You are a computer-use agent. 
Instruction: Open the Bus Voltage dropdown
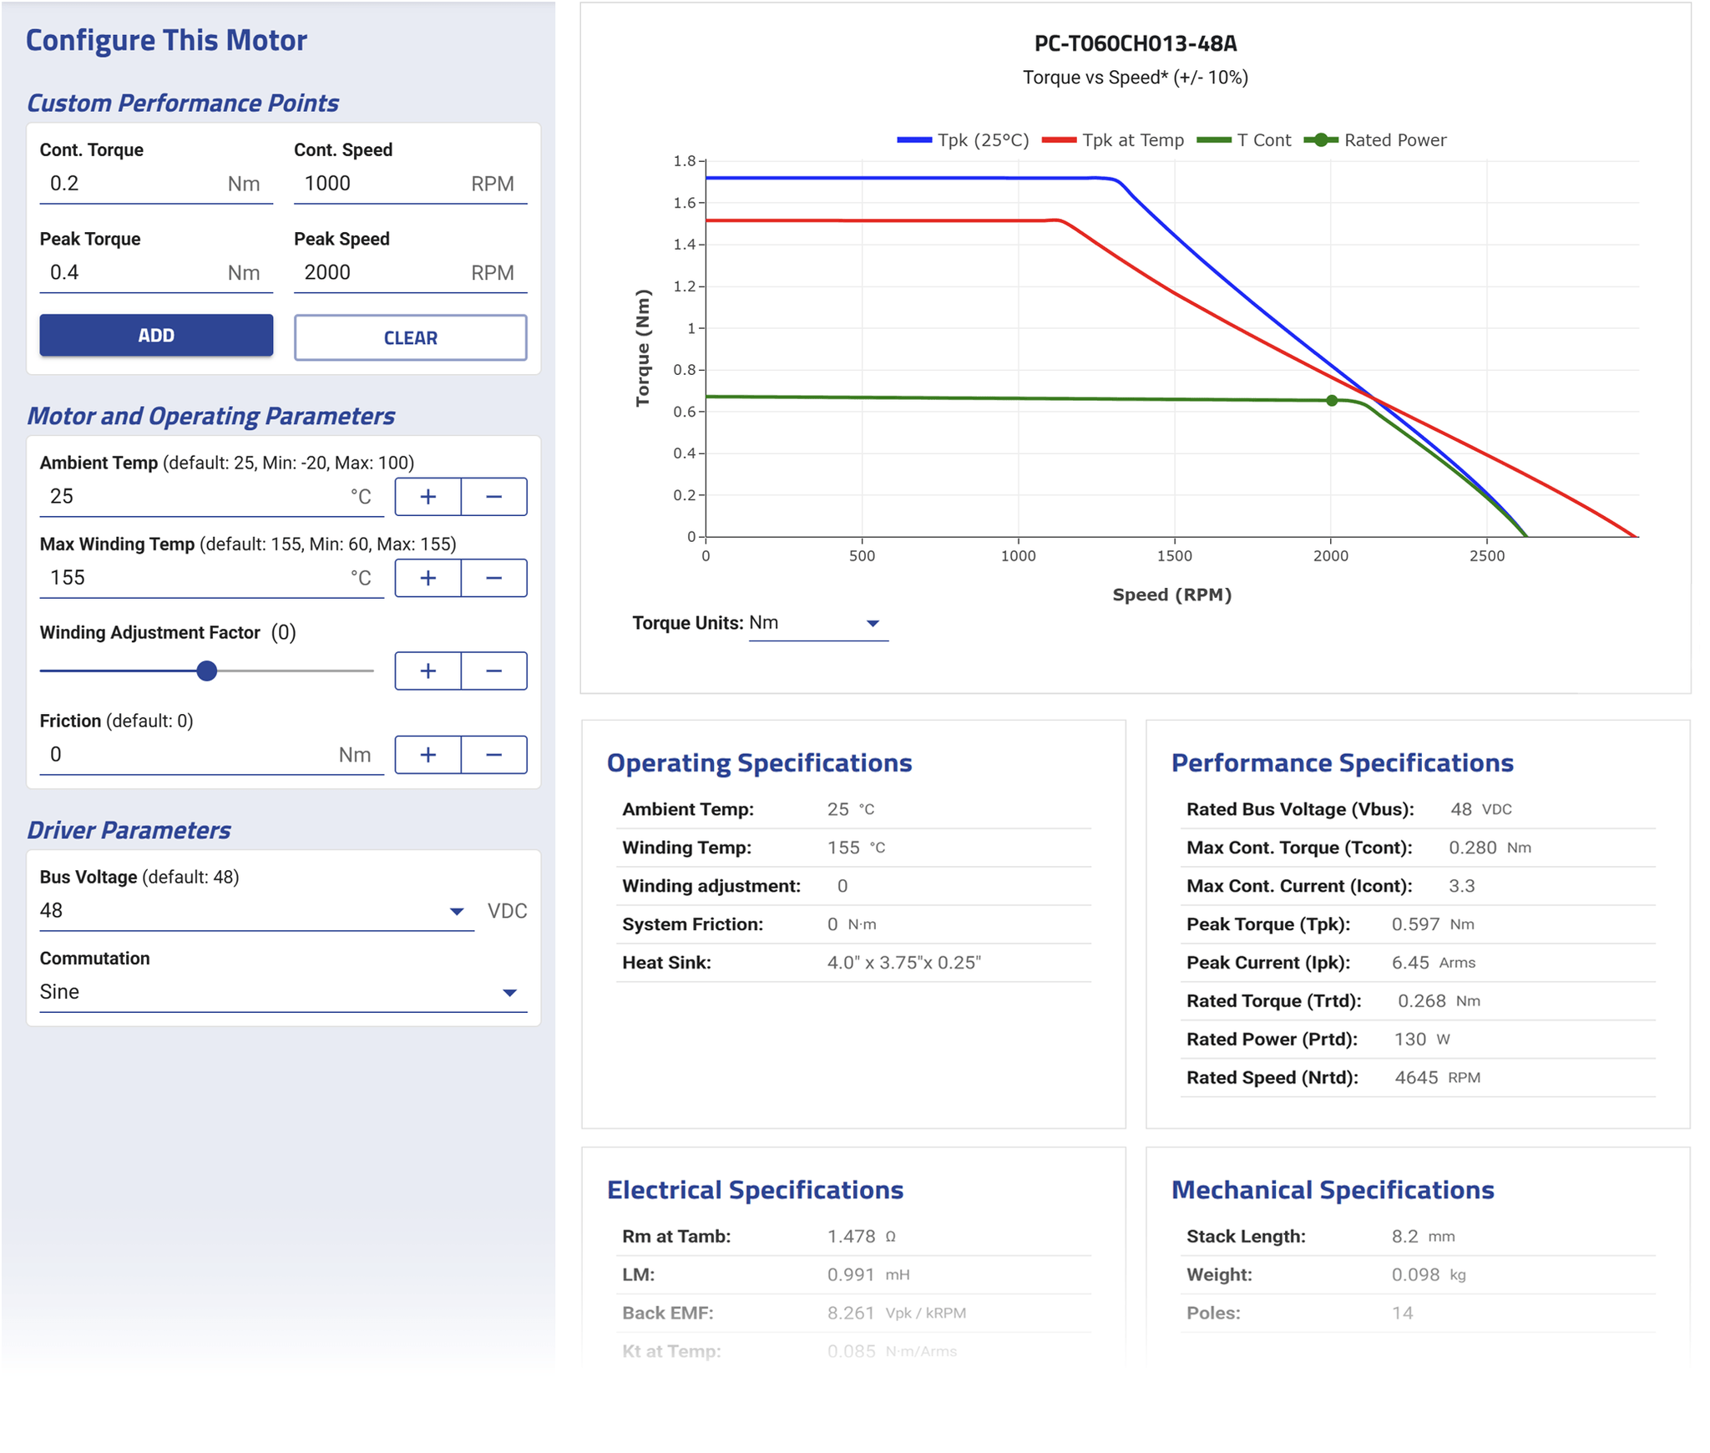(x=255, y=911)
